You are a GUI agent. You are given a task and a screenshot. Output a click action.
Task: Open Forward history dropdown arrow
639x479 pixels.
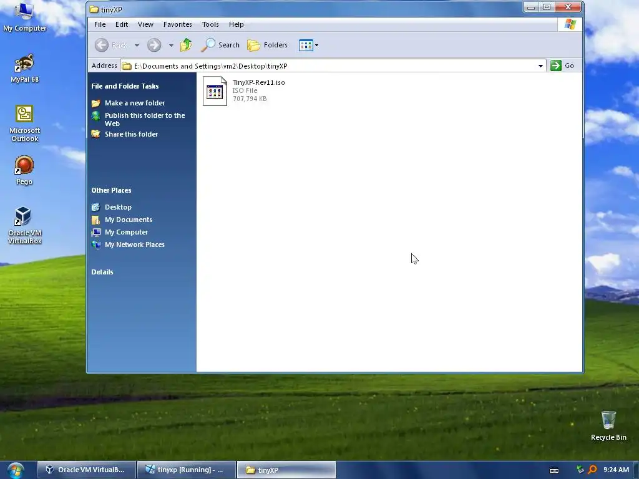(171, 45)
